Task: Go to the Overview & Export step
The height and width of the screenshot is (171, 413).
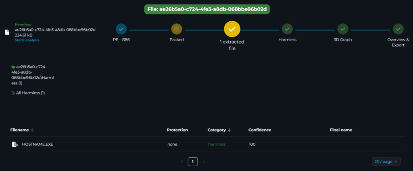Action: [x=398, y=29]
